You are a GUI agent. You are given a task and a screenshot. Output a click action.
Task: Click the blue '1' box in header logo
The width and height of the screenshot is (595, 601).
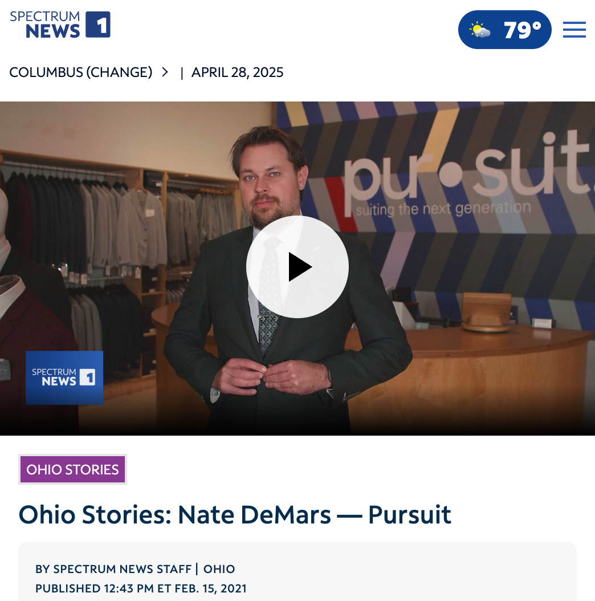[98, 25]
